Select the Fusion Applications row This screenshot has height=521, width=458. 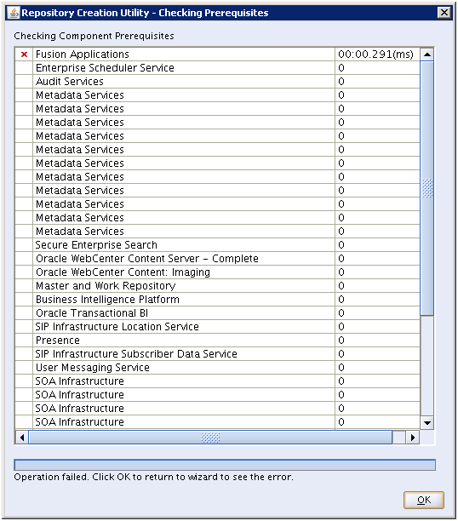pos(217,54)
